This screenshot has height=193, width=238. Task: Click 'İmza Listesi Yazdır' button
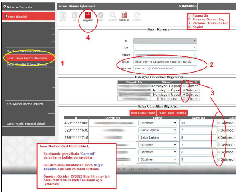143,113
